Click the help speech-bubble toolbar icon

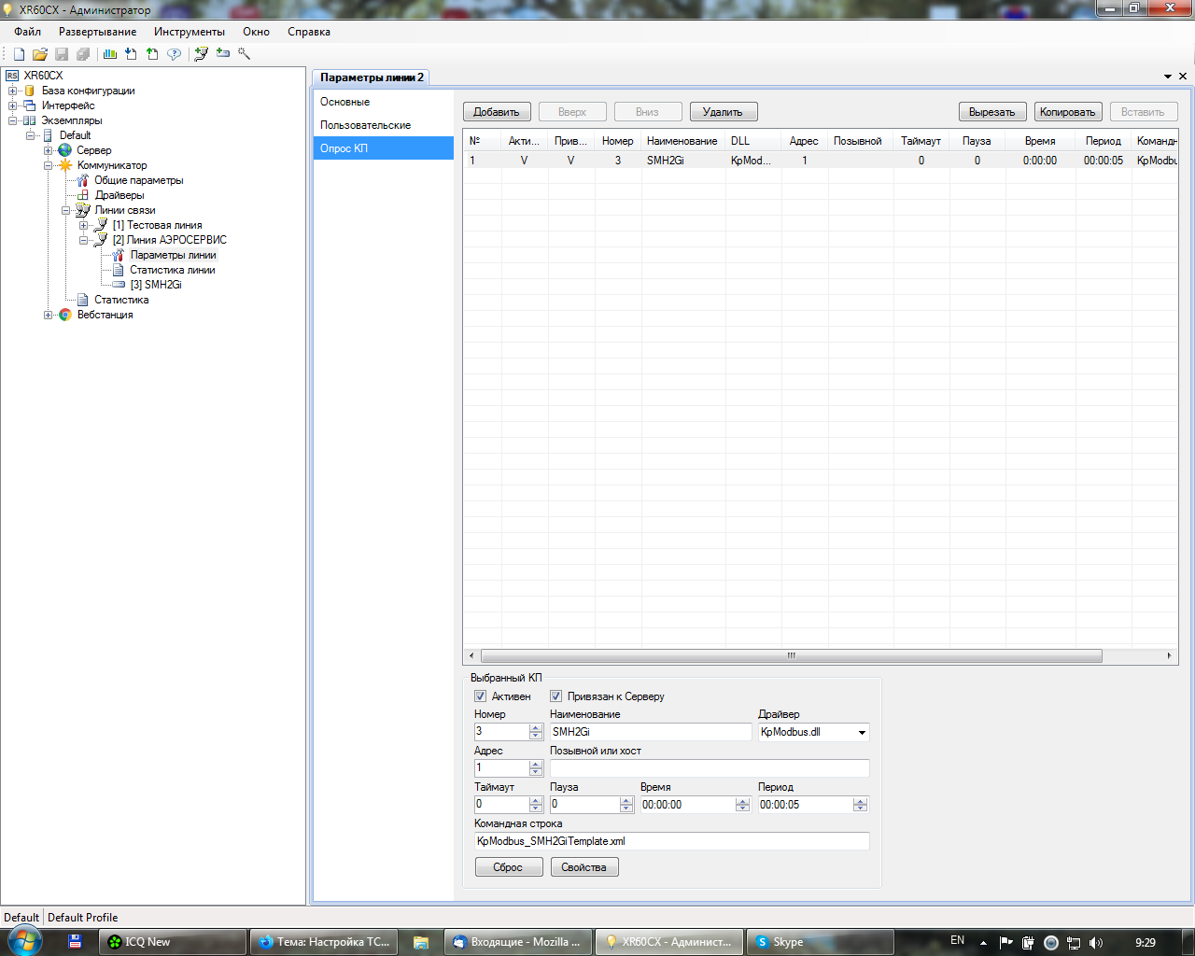(x=174, y=54)
